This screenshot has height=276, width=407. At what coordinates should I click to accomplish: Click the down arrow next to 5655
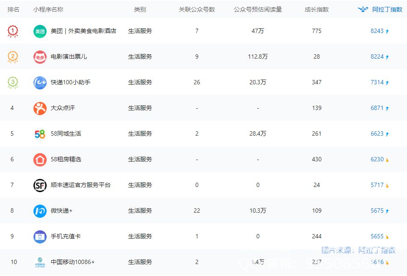[x=387, y=237]
